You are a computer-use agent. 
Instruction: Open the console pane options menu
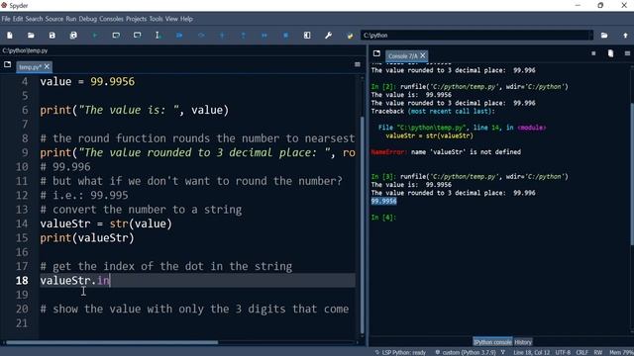coord(627,53)
